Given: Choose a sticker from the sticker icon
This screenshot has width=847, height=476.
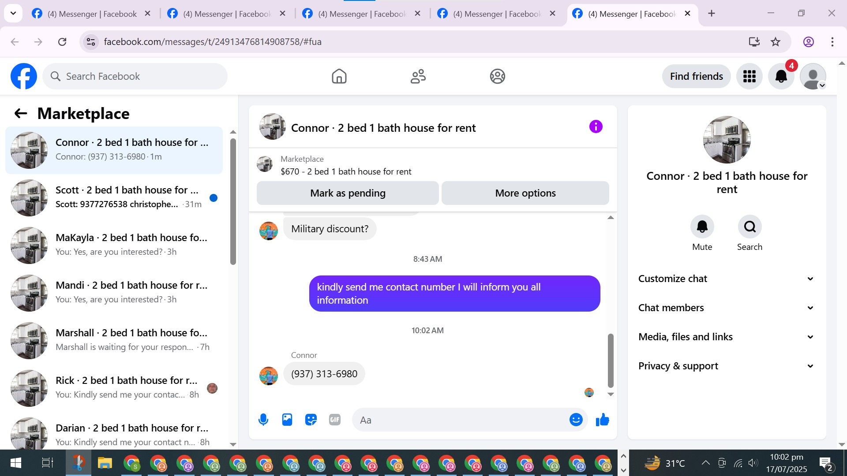Looking at the screenshot, I should 311,420.
